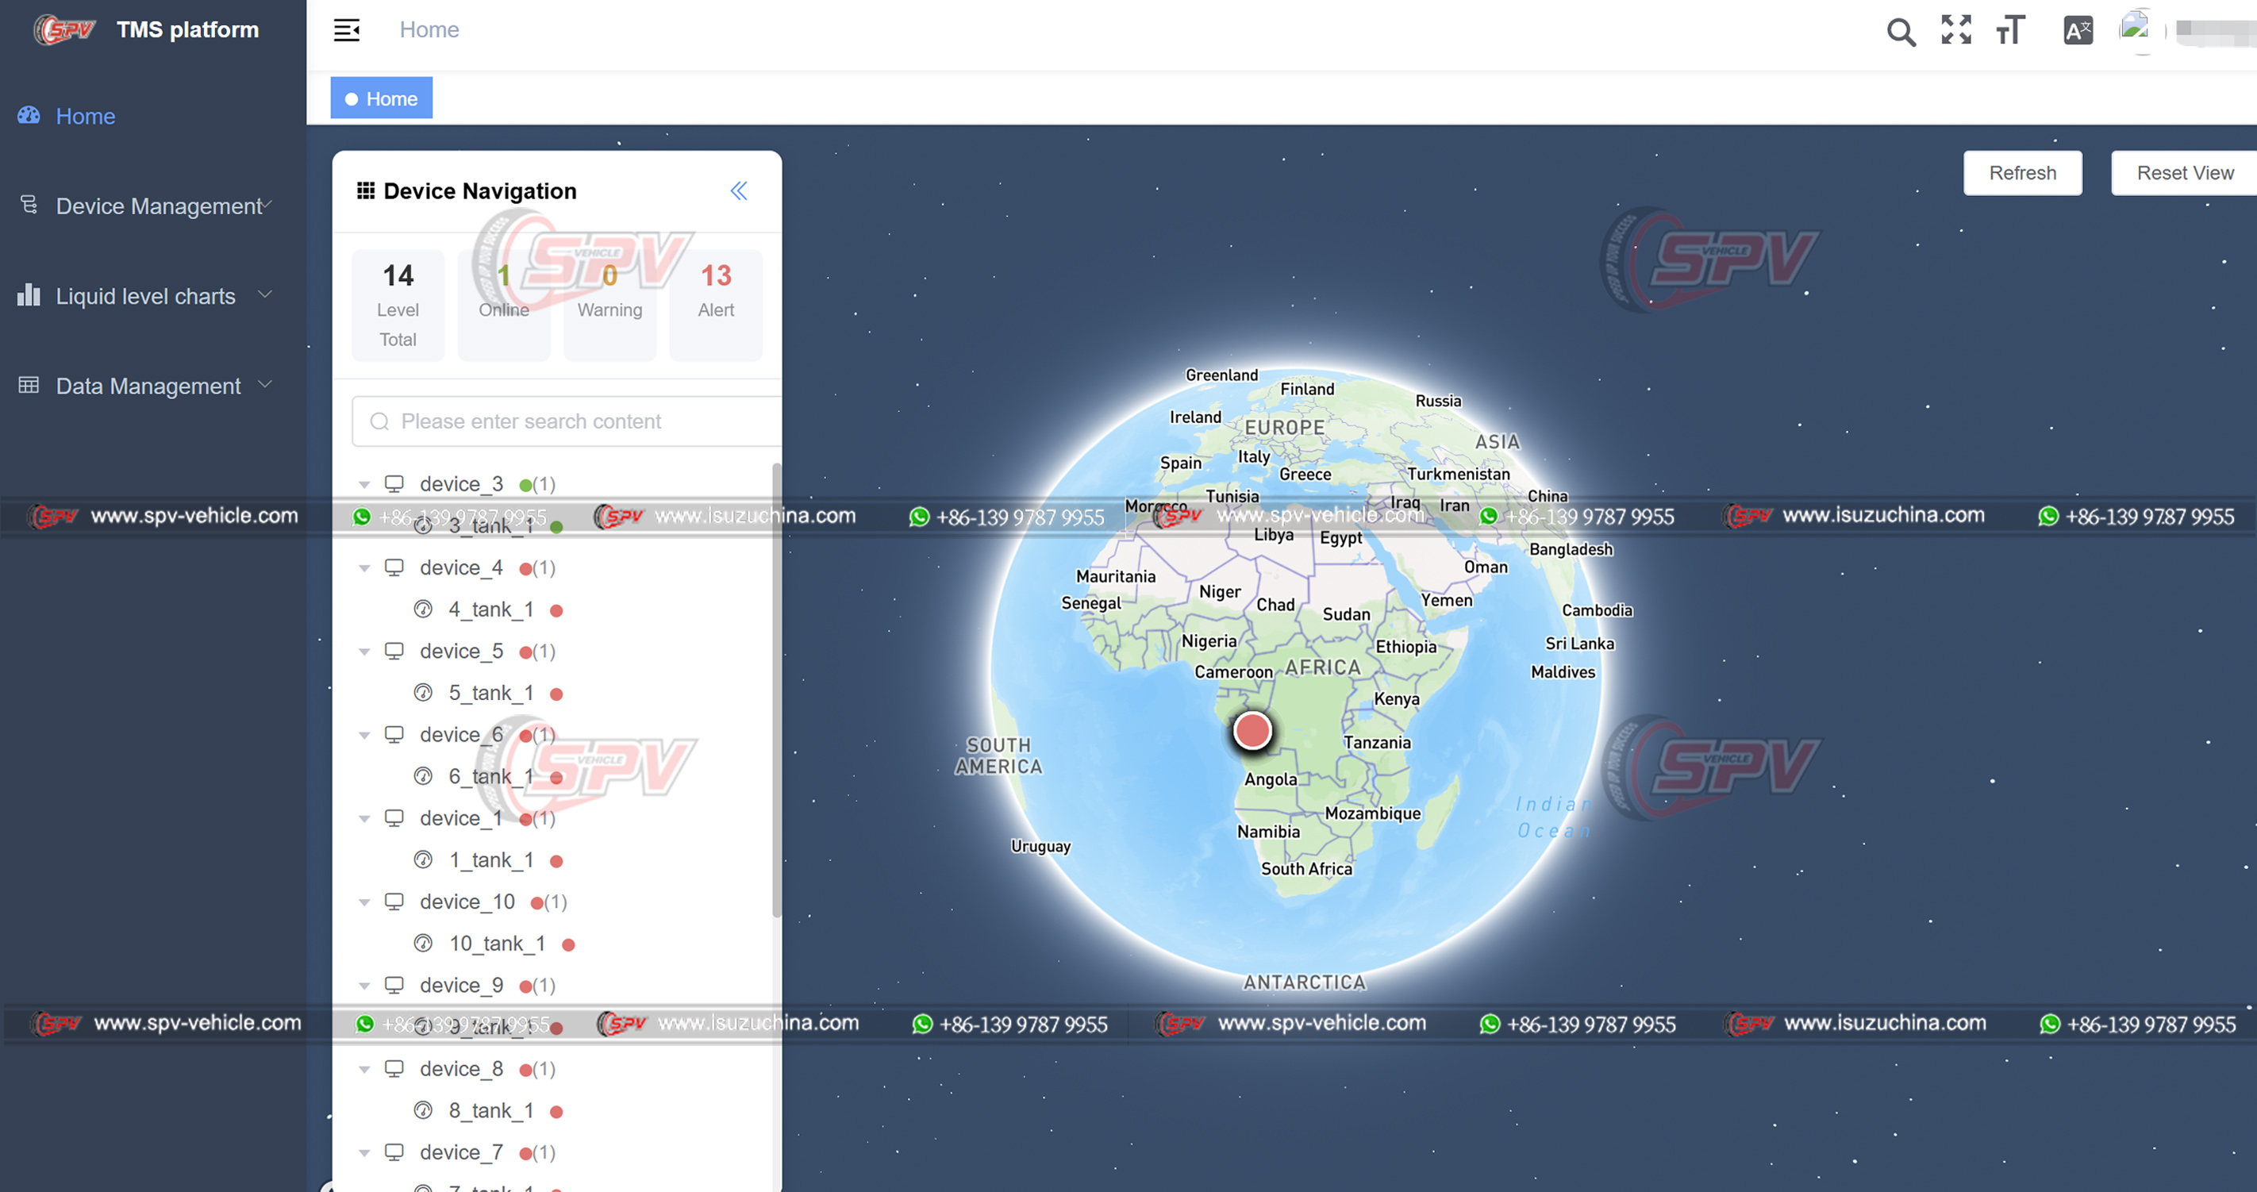Expand the Data Management menu

(153, 386)
